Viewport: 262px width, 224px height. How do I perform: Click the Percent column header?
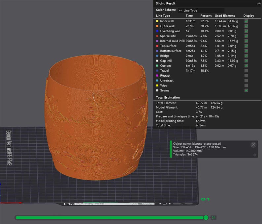(206, 16)
